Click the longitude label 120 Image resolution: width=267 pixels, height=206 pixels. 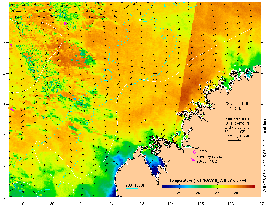[51, 204]
